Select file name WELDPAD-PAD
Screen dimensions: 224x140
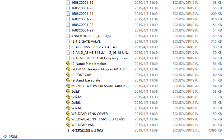pos(83,125)
